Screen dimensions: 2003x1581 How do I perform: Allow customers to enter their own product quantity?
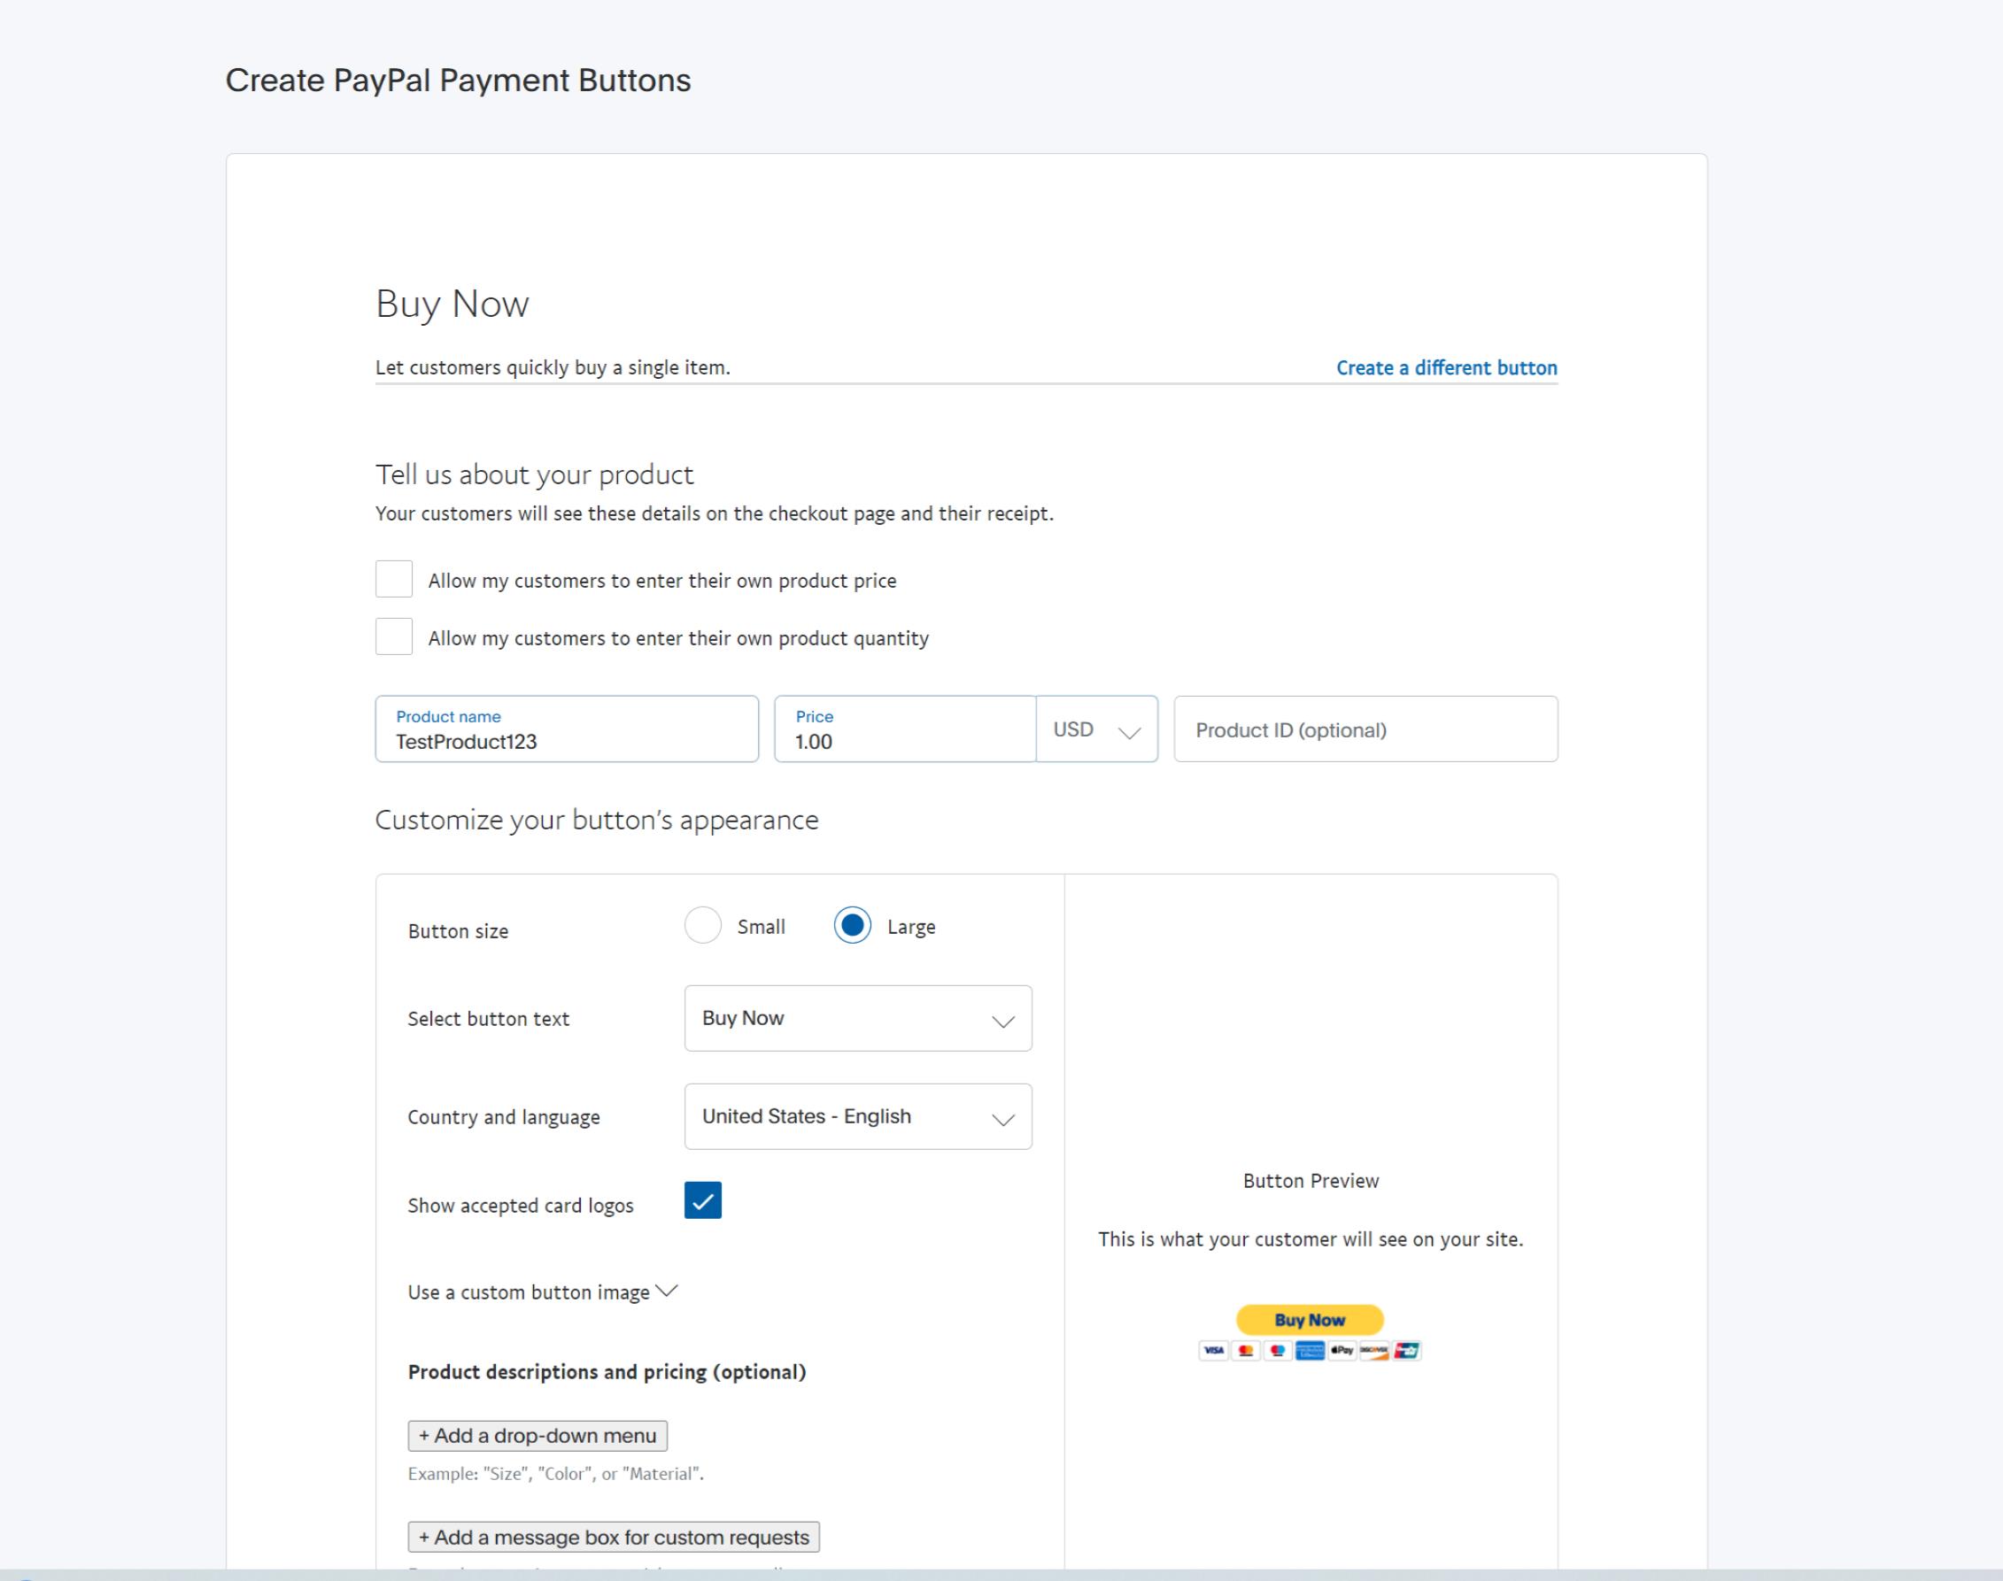coord(393,636)
